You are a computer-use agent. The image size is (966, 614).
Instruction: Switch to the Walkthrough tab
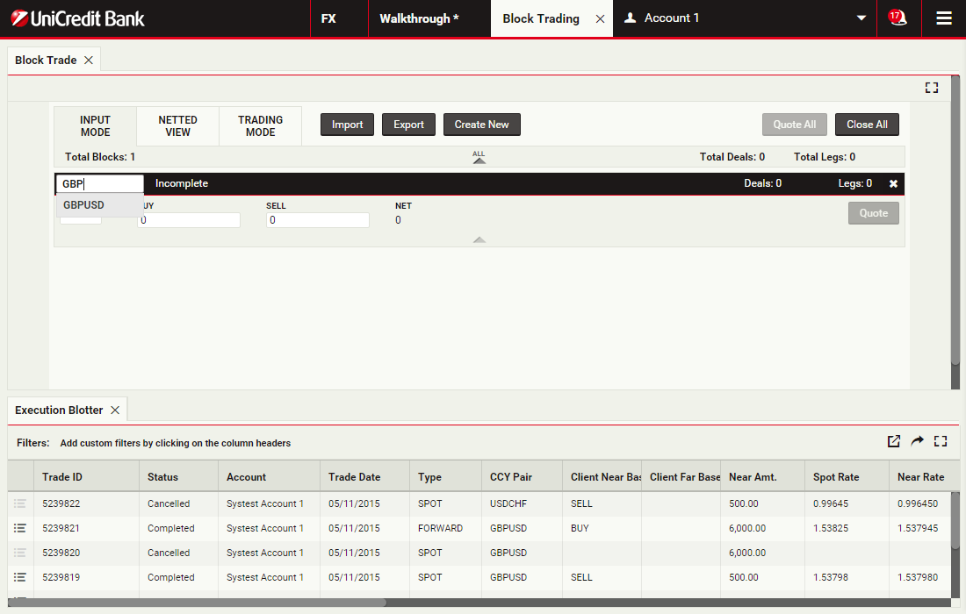click(419, 18)
